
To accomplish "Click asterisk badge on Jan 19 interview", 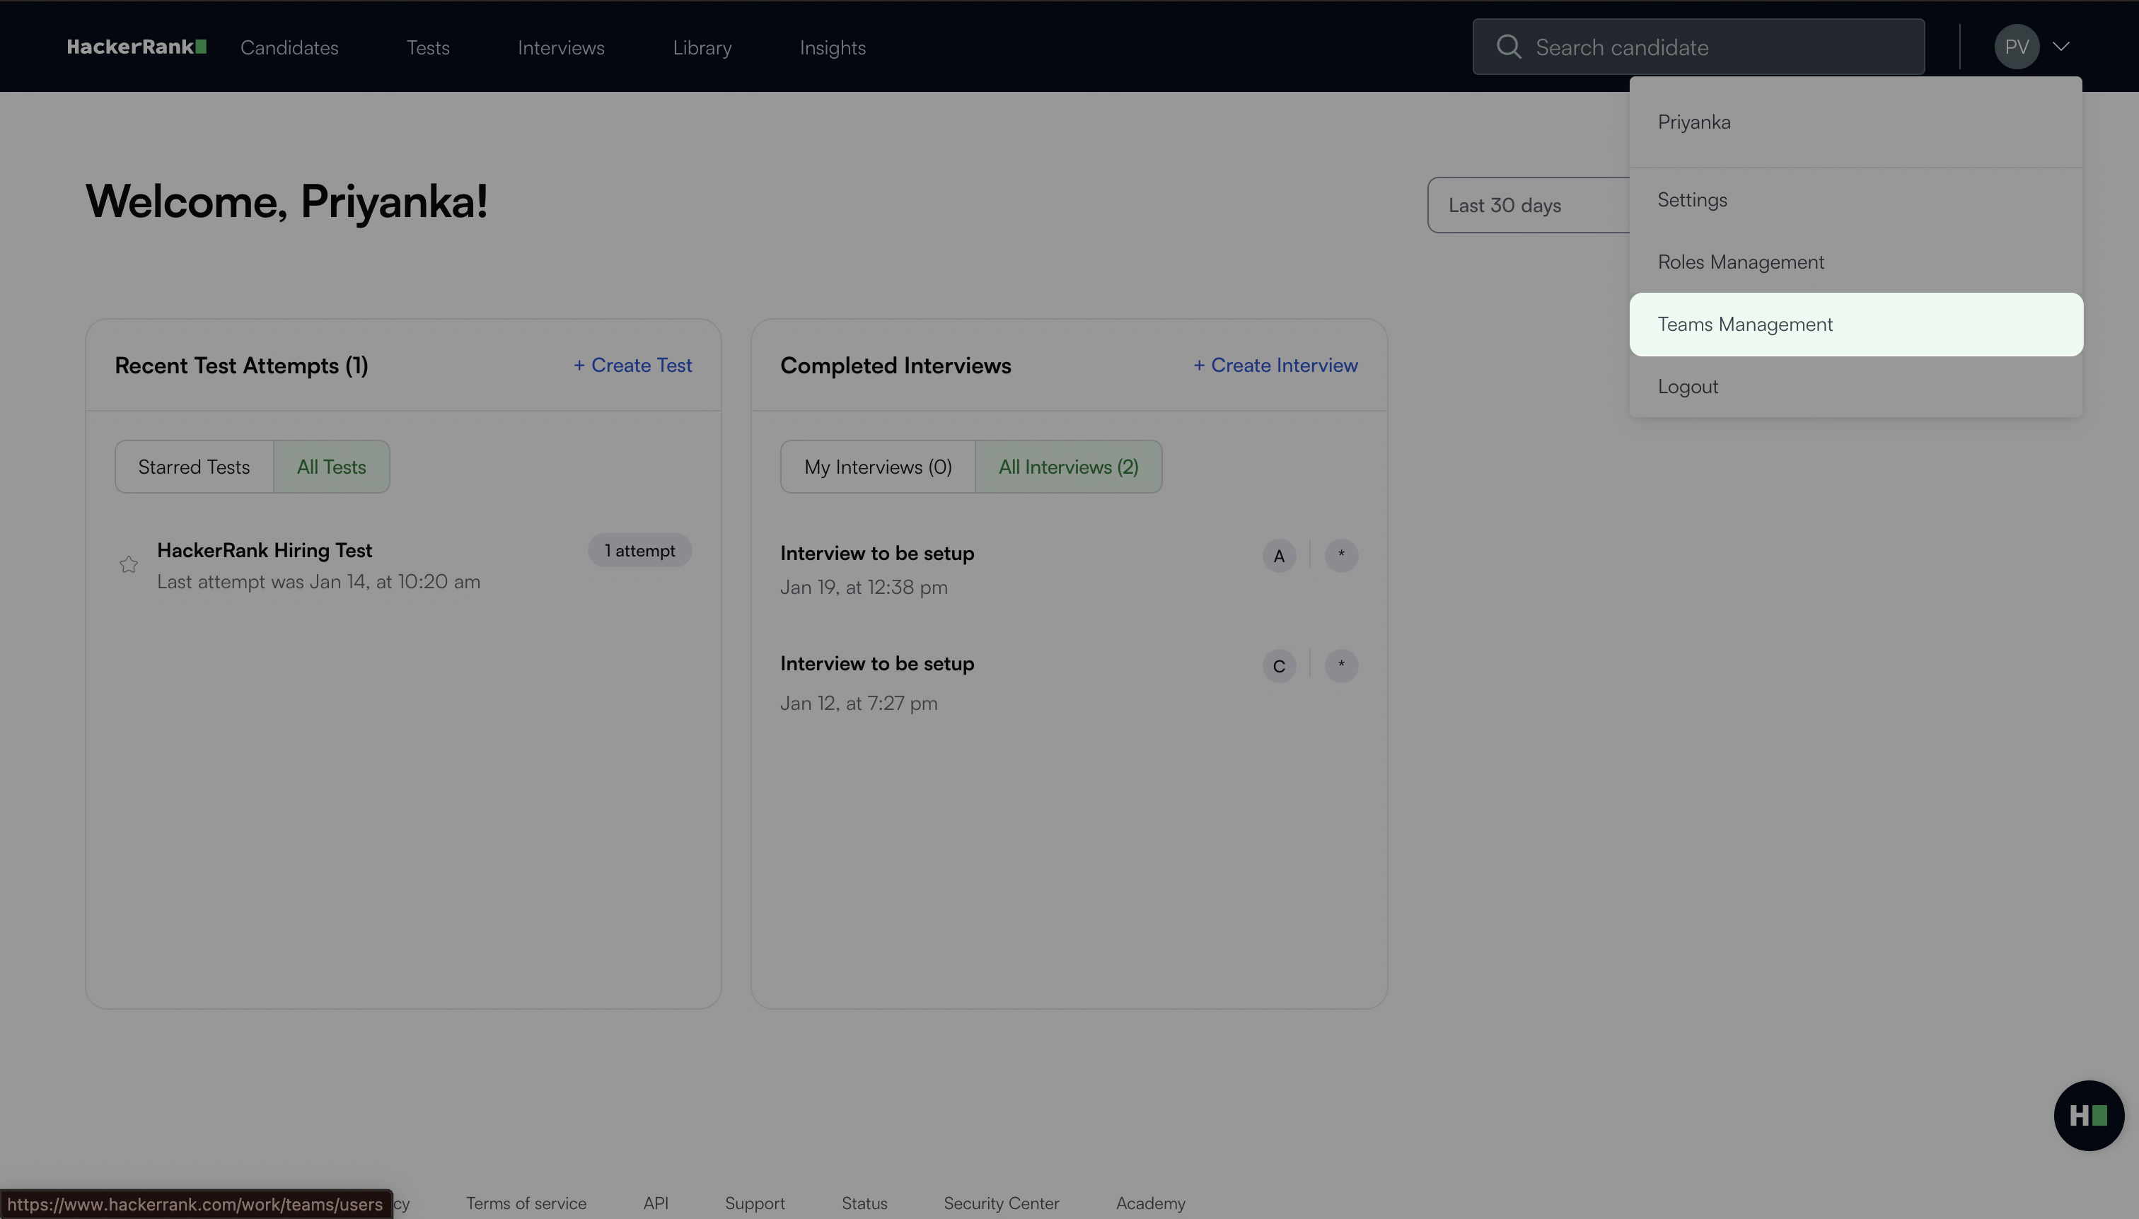I will (1341, 556).
